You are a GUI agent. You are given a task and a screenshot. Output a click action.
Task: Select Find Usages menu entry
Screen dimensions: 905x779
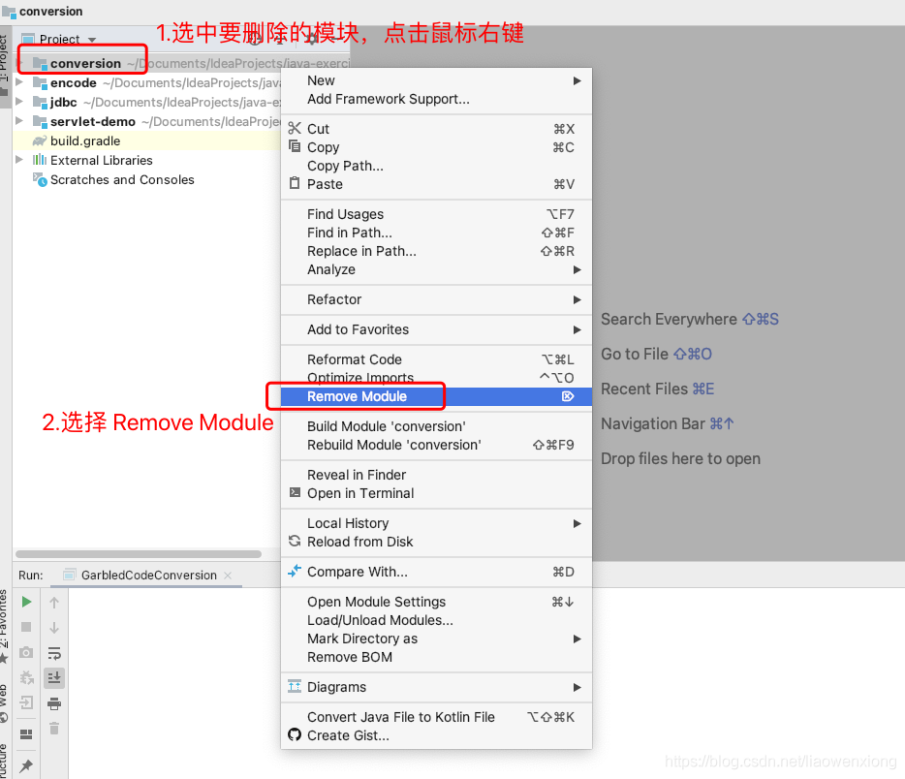click(436, 214)
